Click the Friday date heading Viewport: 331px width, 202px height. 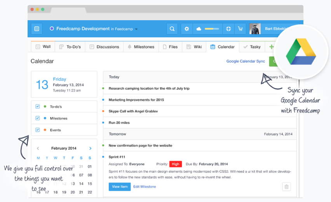(x=59, y=79)
